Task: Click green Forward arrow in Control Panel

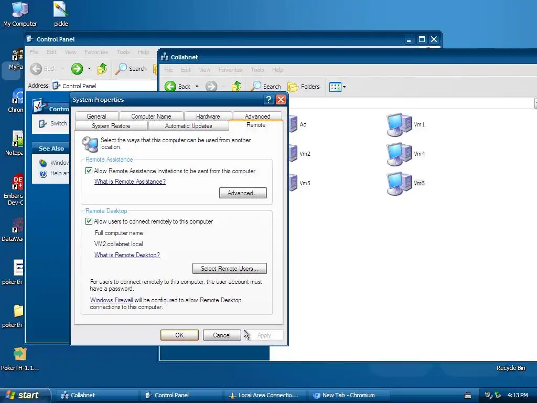Action: pyautogui.click(x=77, y=69)
